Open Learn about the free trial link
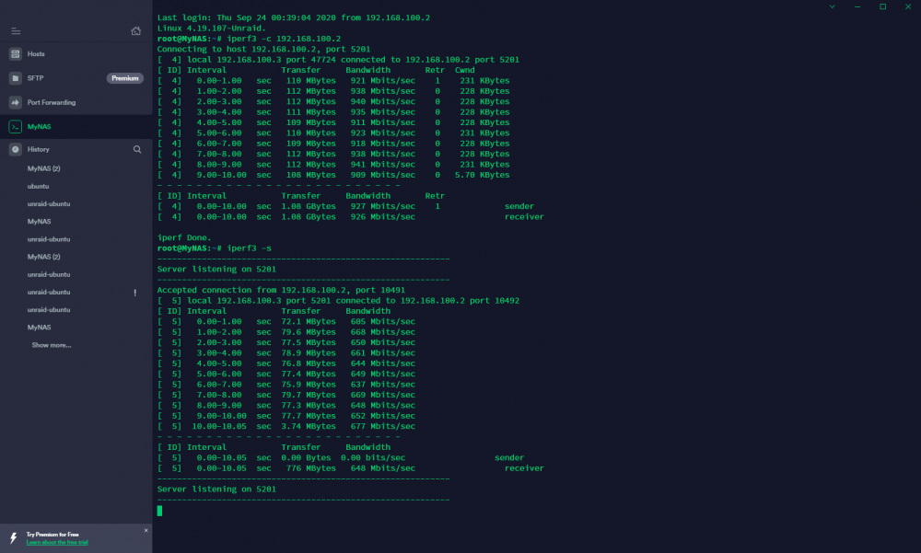Screen dimensions: 921x553 pos(57,543)
